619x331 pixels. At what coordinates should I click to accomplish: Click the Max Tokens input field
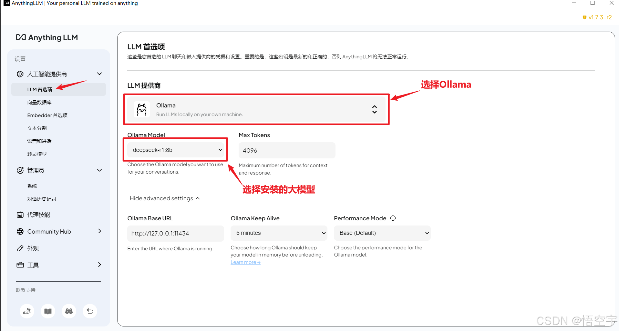coord(287,151)
